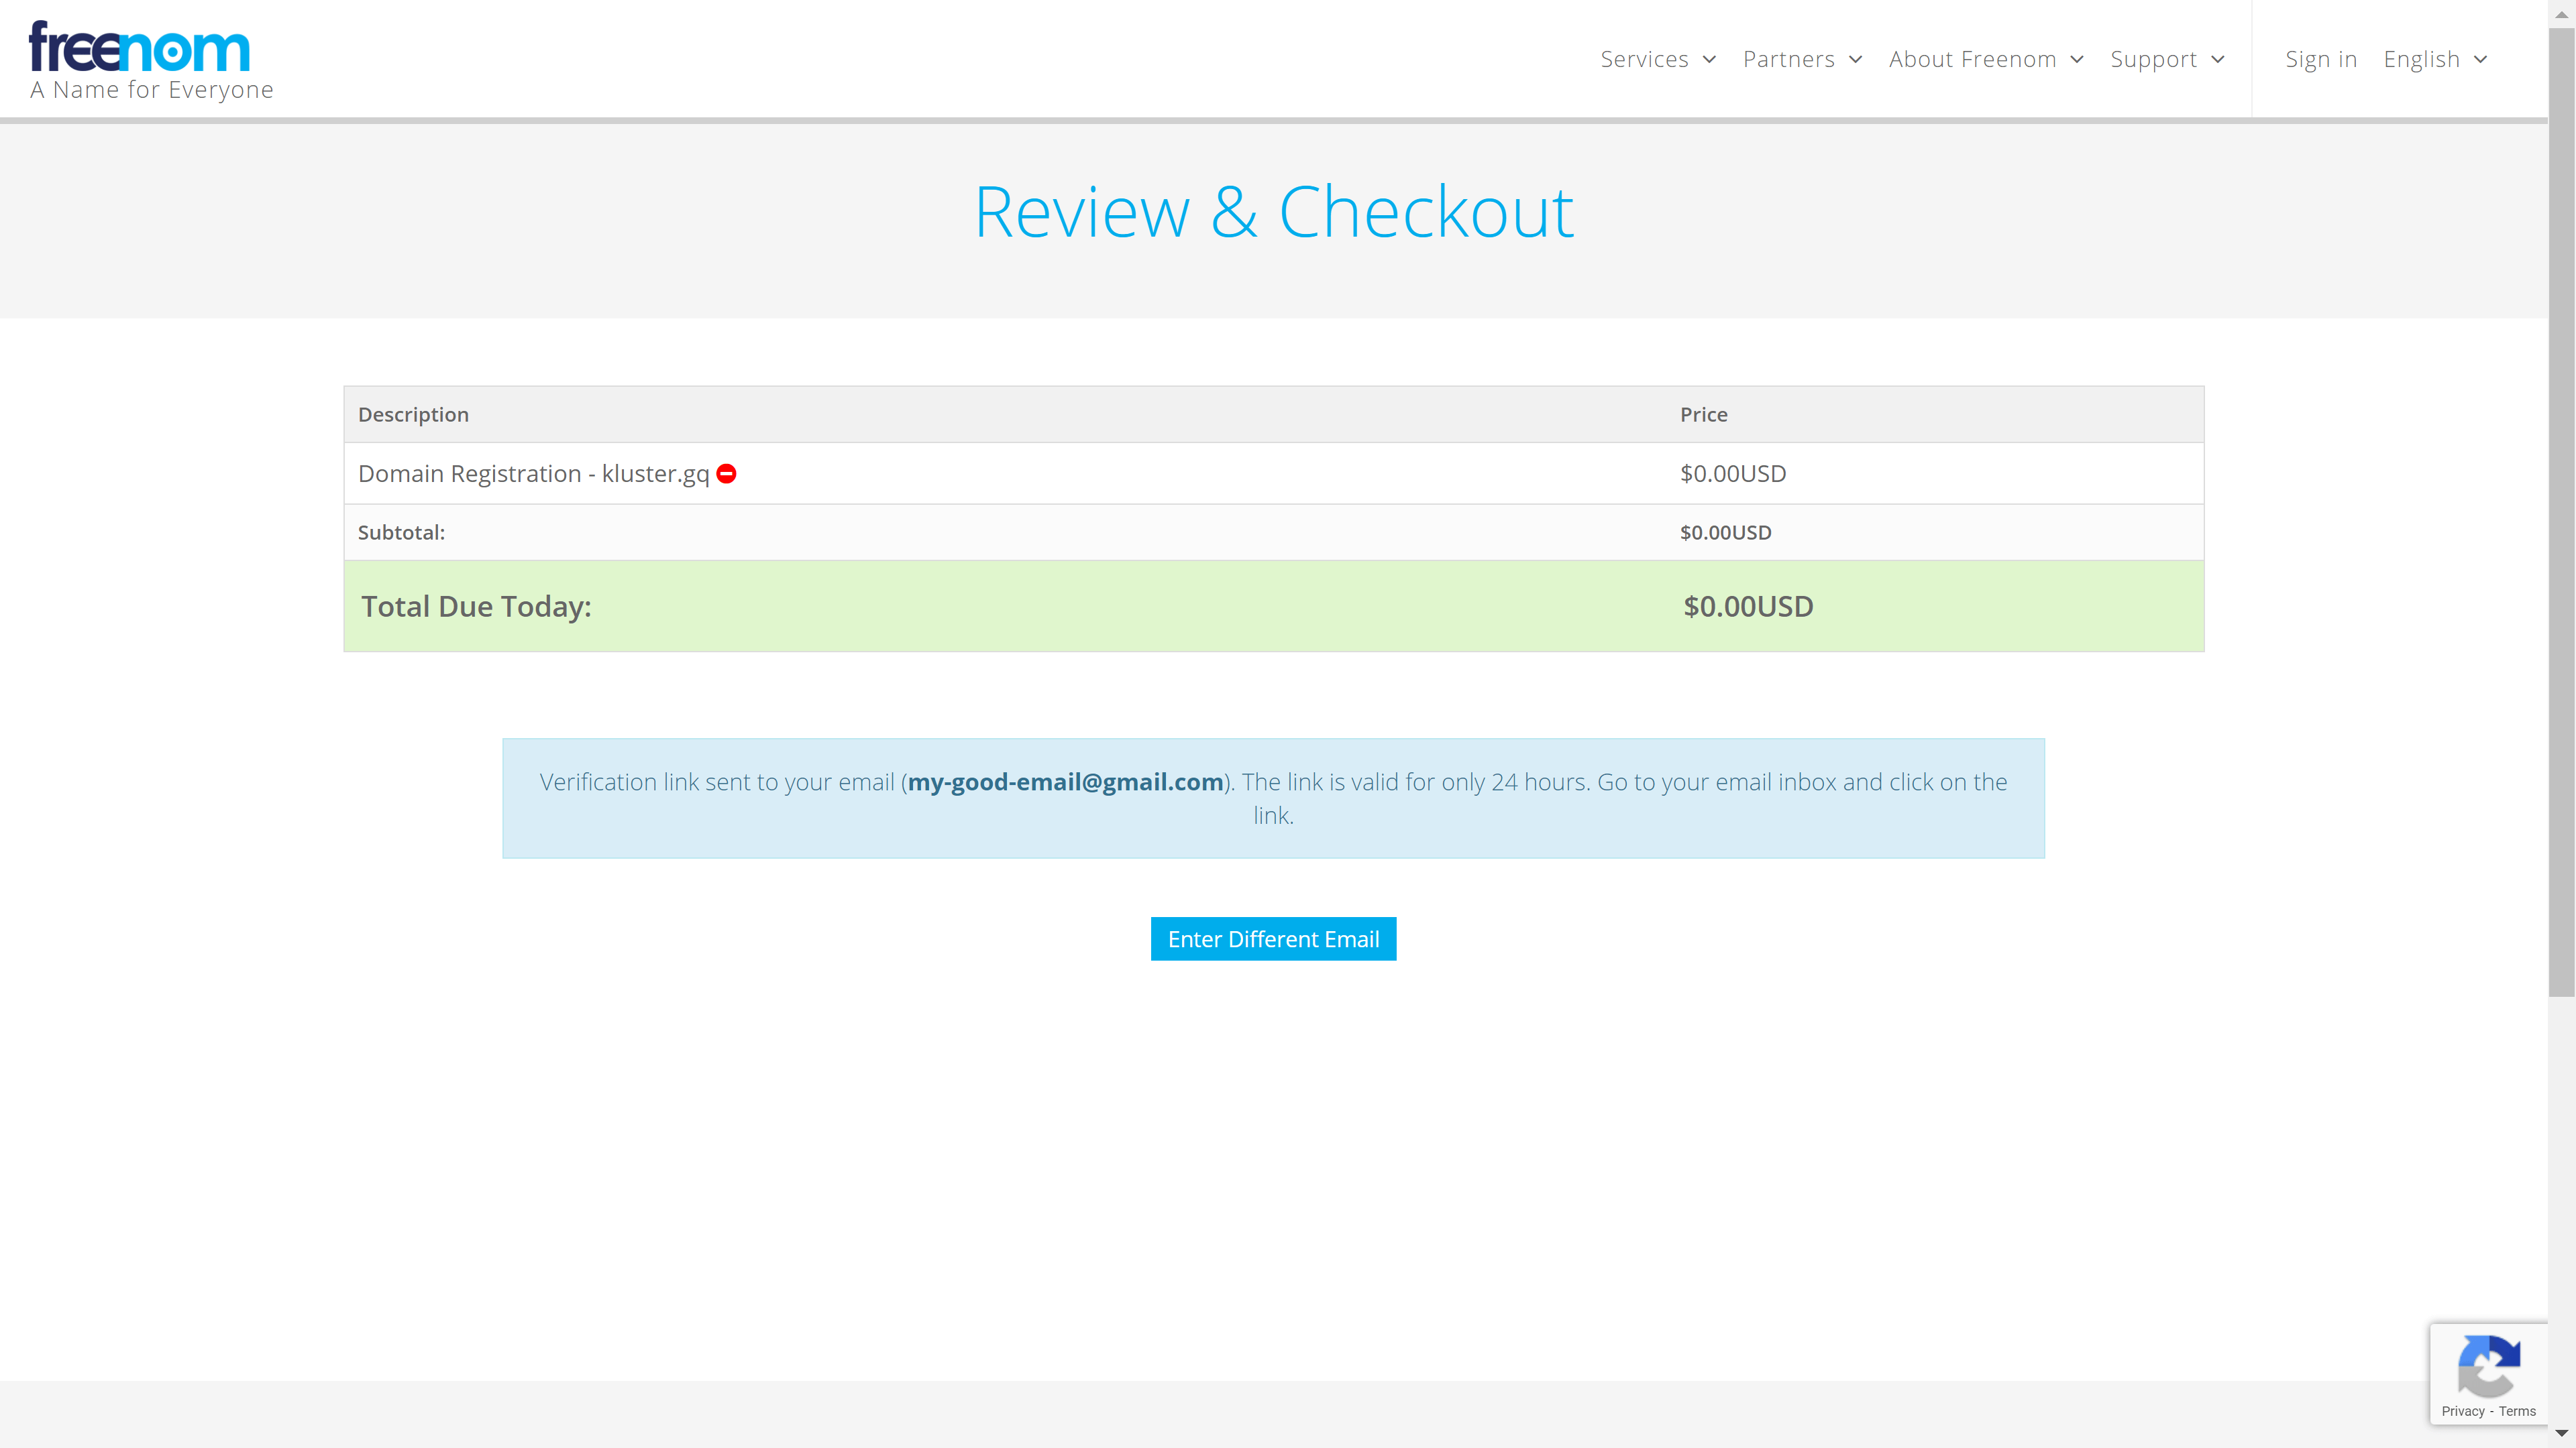Open the Support menu

[2153, 59]
